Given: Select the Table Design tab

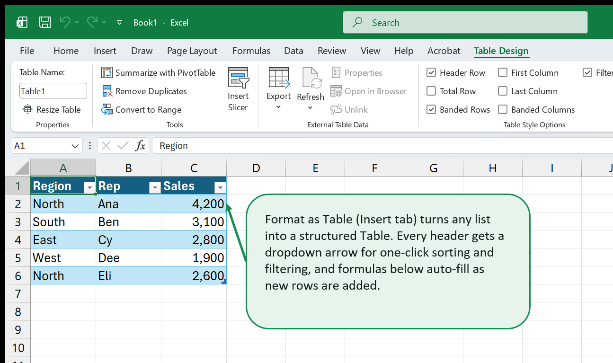Looking at the screenshot, I should (501, 51).
